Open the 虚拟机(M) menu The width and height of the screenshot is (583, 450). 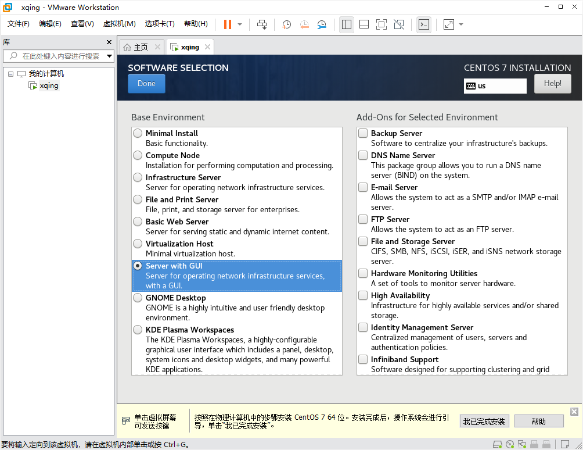120,24
